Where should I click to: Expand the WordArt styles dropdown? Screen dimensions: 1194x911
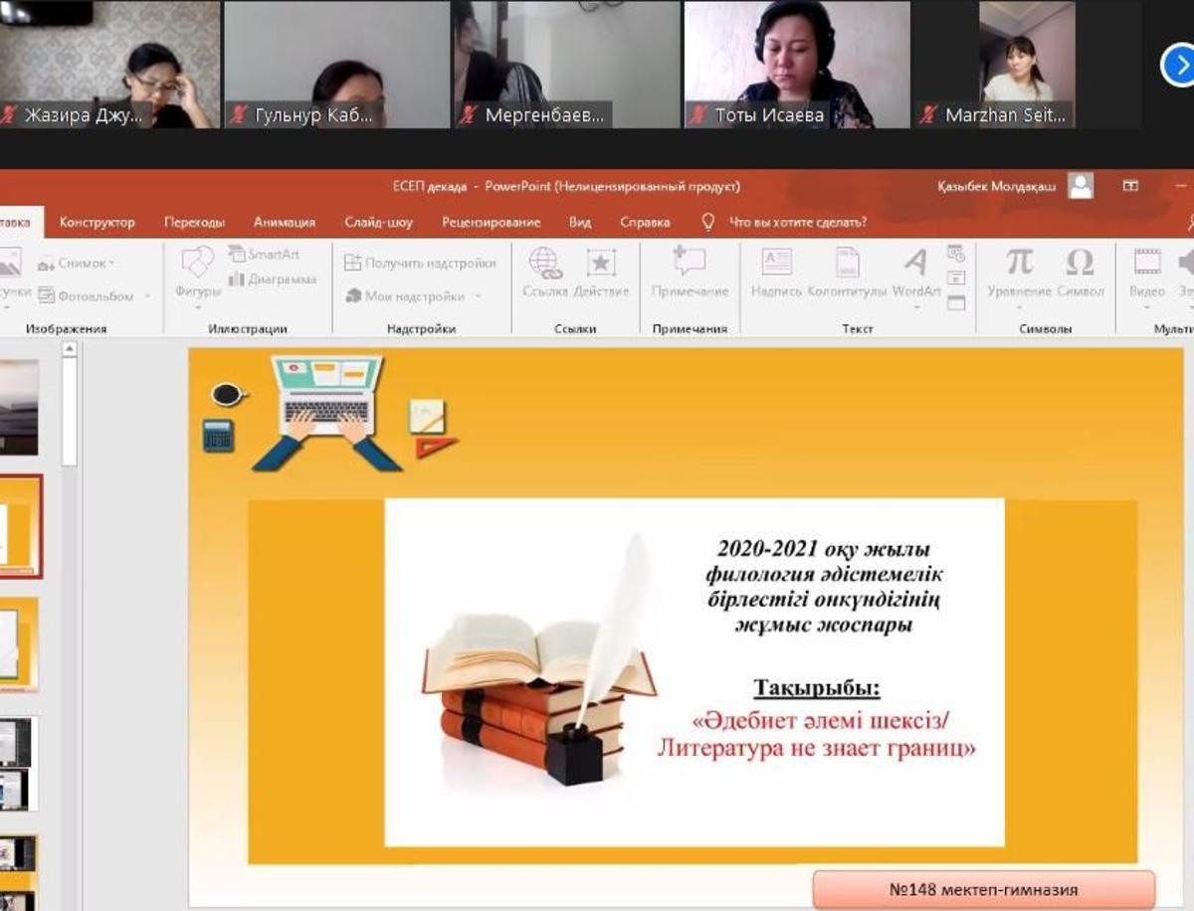(x=916, y=307)
